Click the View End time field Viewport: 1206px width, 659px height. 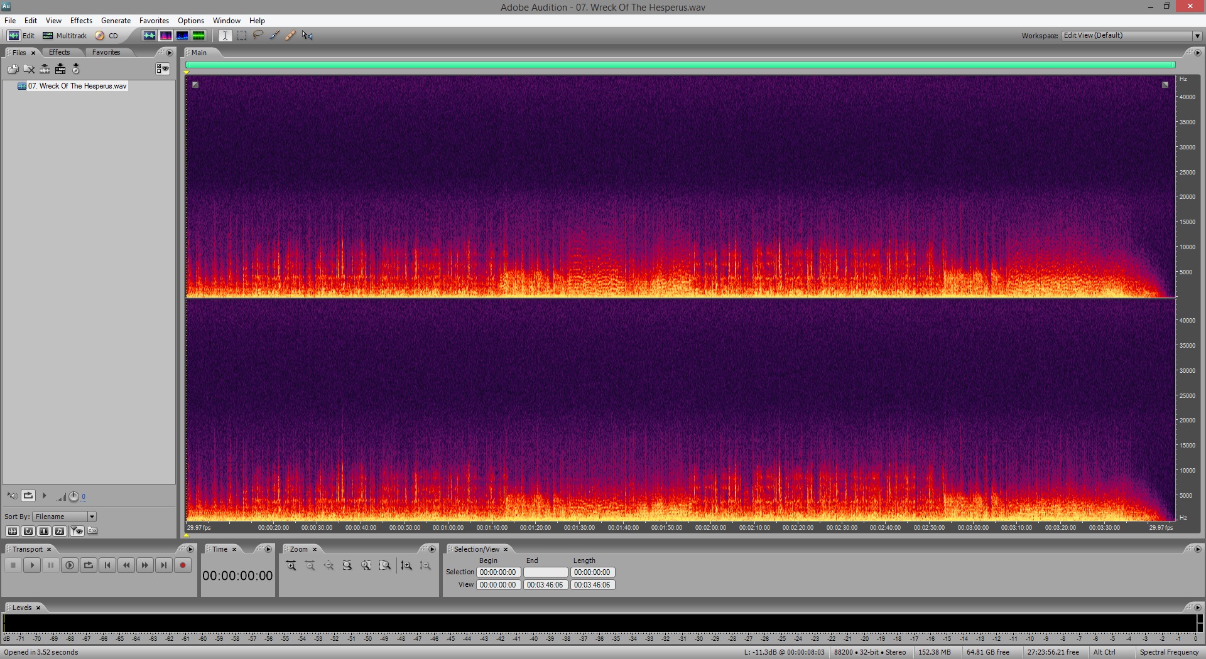point(546,585)
